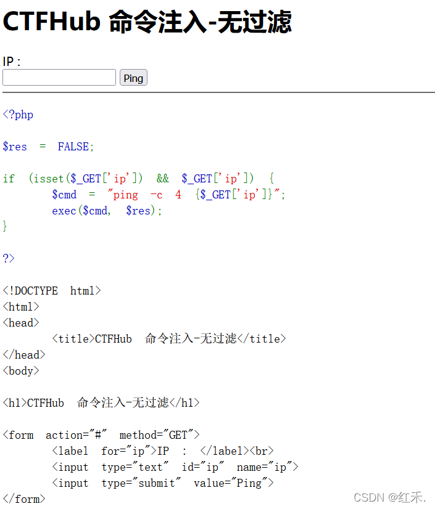Click the 'if (isset($_GET['ip'])' code line

tap(138, 179)
